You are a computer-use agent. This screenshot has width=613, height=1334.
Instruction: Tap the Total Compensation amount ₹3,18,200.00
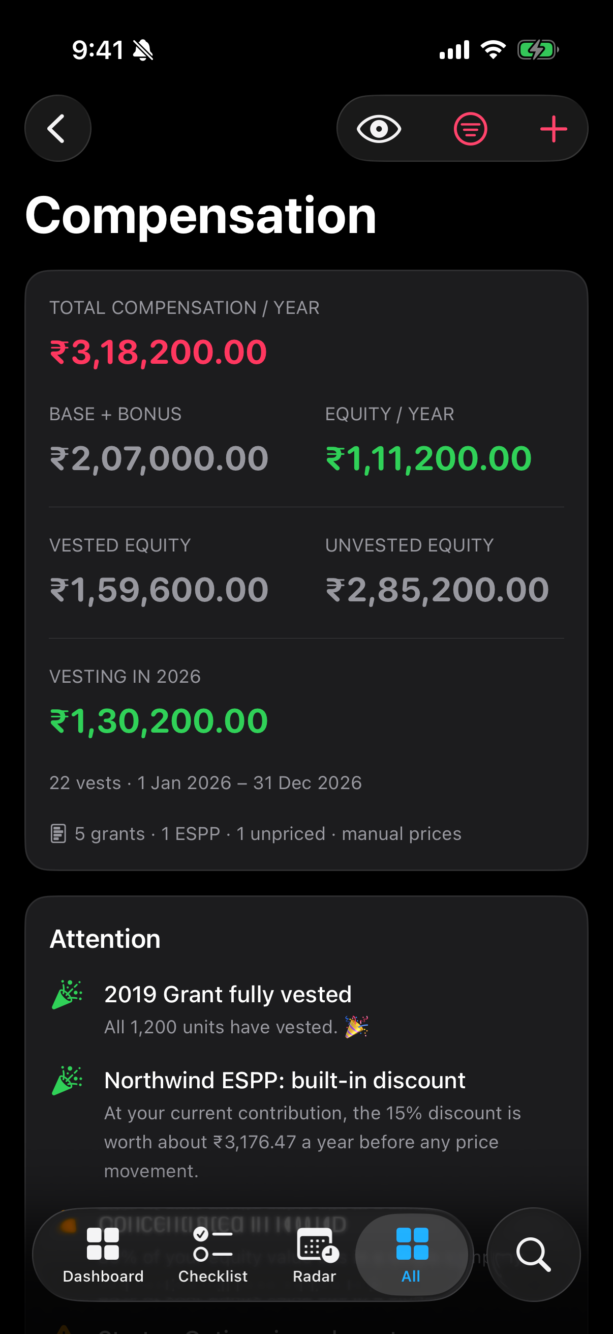(x=158, y=352)
